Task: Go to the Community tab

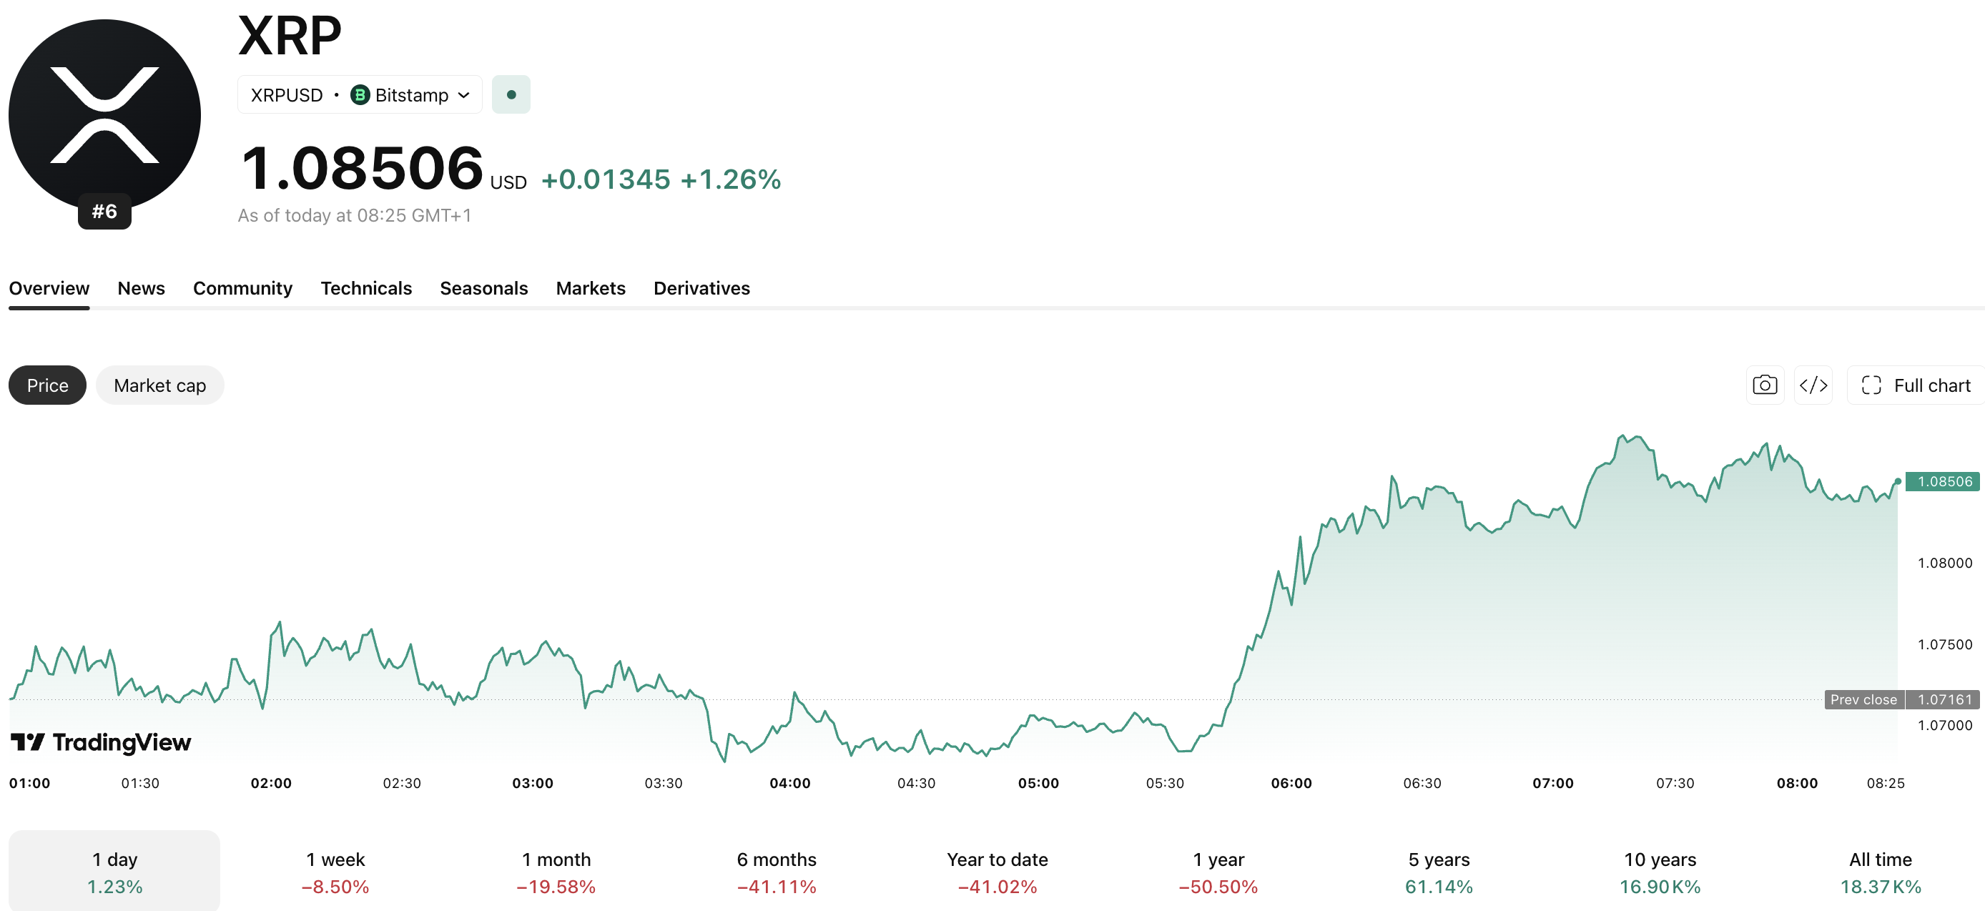Action: [242, 288]
